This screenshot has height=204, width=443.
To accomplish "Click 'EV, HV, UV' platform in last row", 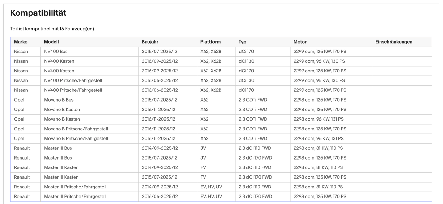I will 211,197.
